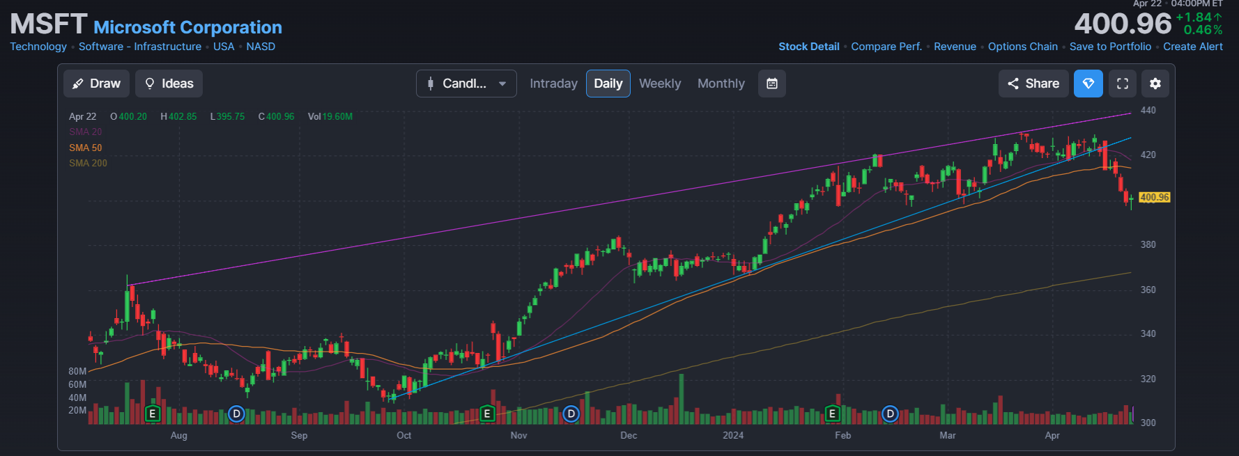Click the H 402.85 high value
1239x456 pixels.
pos(178,116)
